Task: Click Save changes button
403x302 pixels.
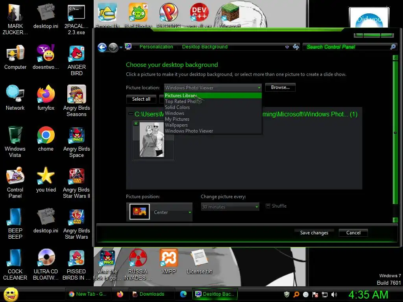Action: [x=314, y=233]
